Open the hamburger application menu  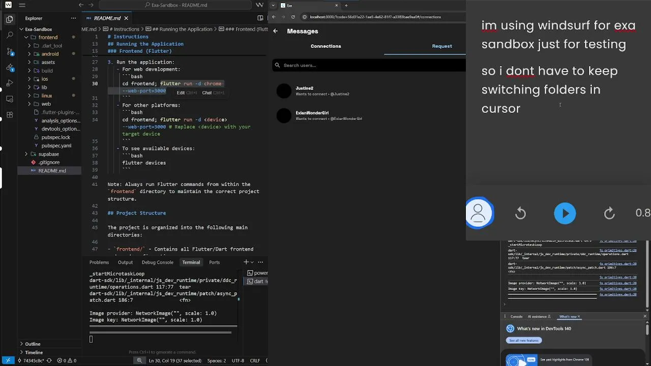click(22, 5)
